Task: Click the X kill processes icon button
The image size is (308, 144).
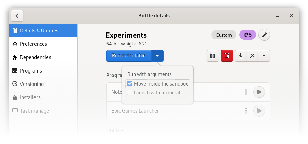Action: click(252, 56)
